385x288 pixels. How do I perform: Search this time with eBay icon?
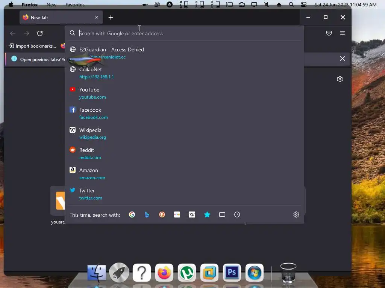177,214
